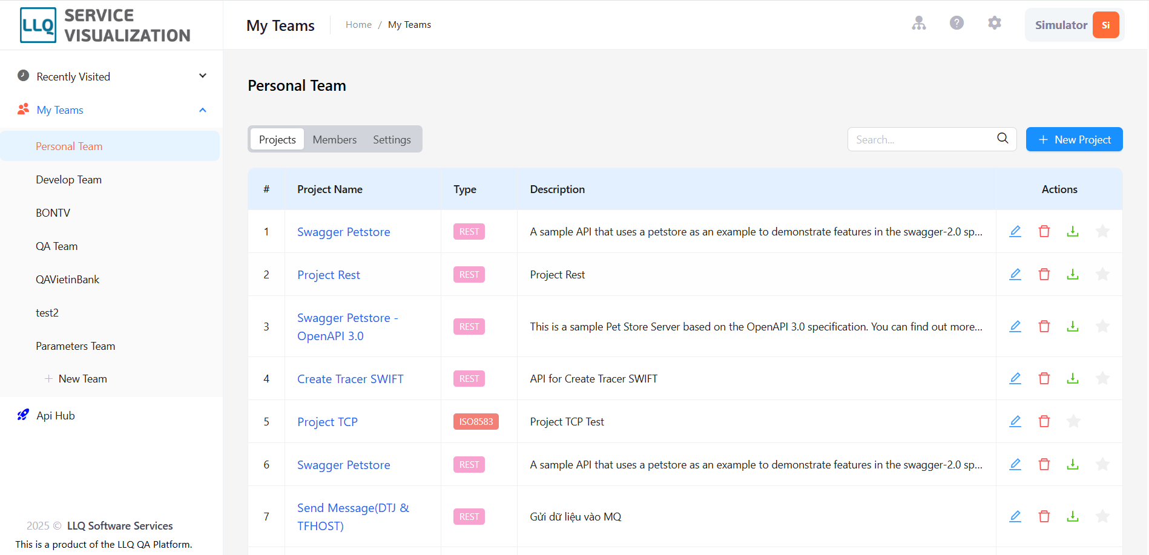
Task: Favorite the Project Rest project with star
Action: 1102,274
